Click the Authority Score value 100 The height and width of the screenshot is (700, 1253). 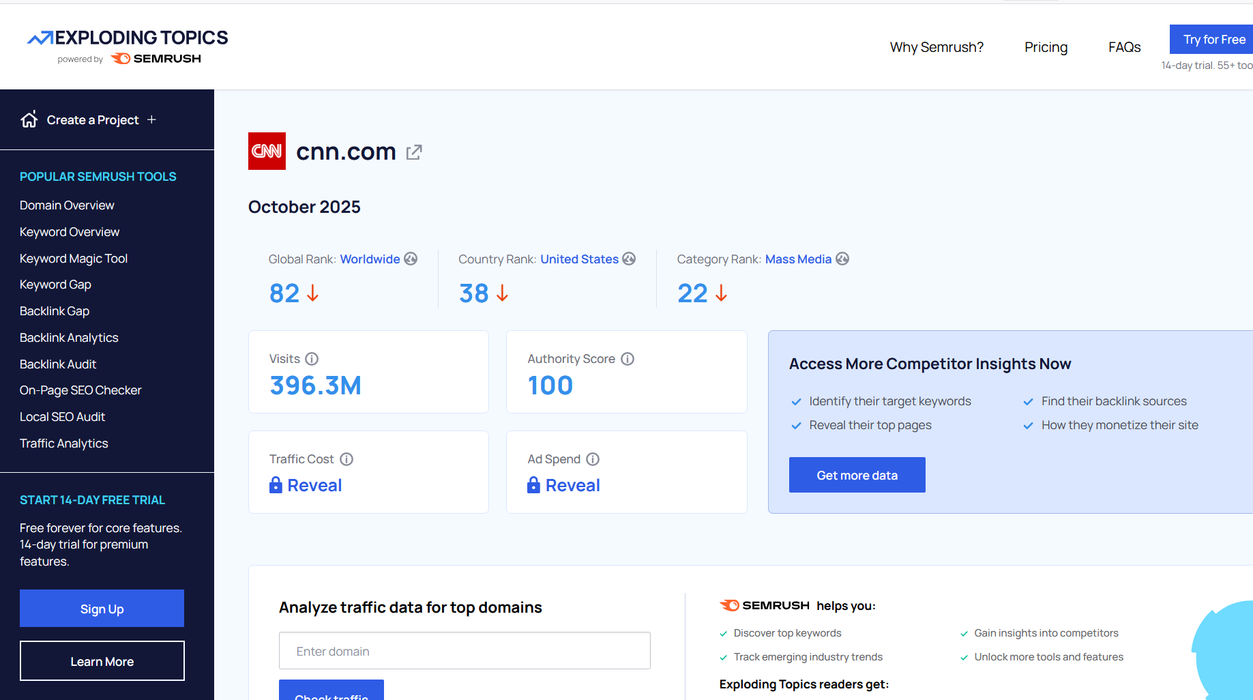tap(550, 385)
